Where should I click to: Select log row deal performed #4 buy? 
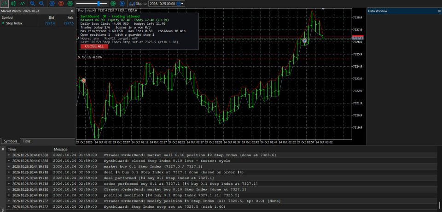pos(222,178)
